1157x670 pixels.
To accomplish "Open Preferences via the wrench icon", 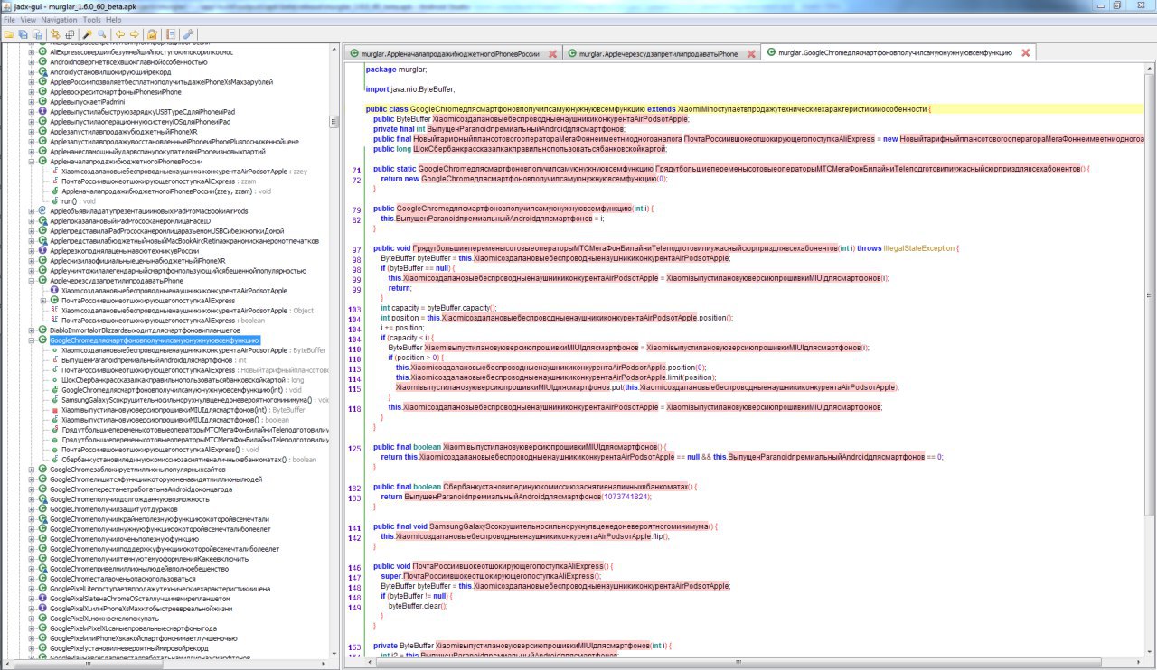I will 189,34.
